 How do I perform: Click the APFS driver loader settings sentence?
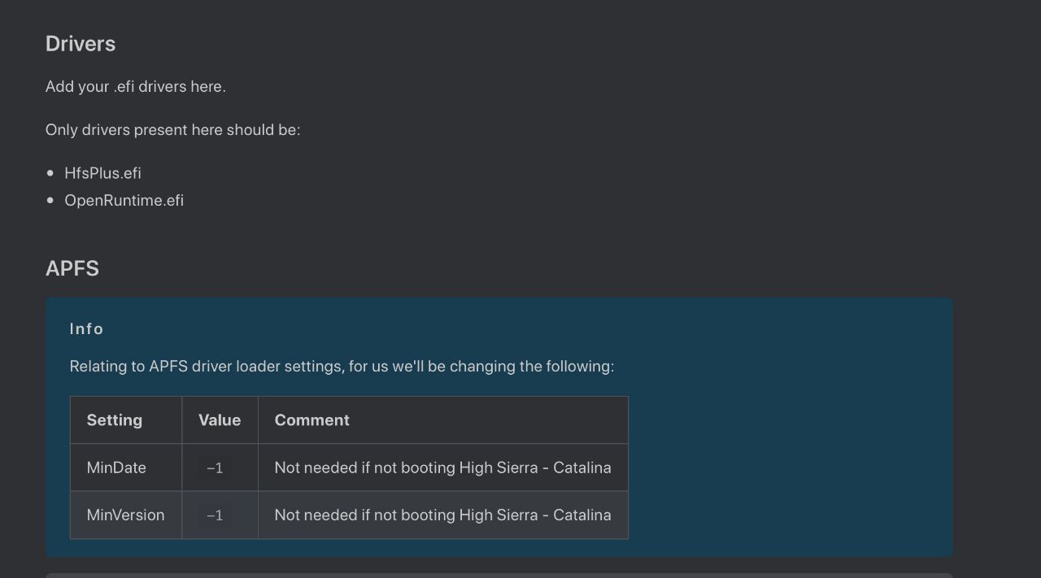tap(342, 367)
